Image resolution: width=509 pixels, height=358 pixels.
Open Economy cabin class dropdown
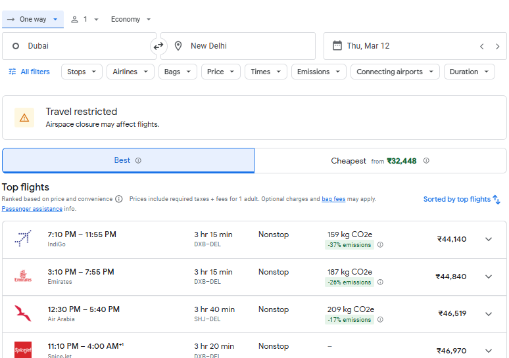tap(131, 19)
